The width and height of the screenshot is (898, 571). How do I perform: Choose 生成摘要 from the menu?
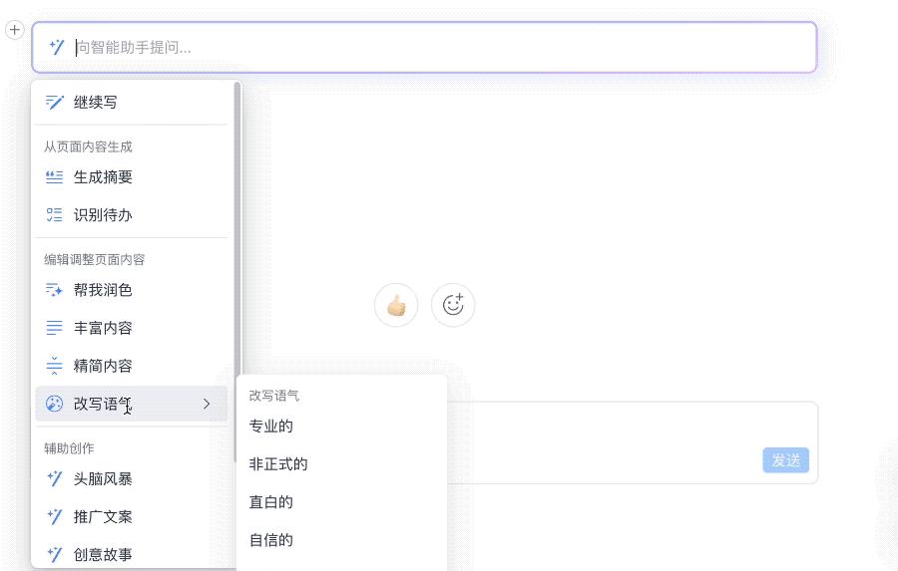(x=131, y=177)
